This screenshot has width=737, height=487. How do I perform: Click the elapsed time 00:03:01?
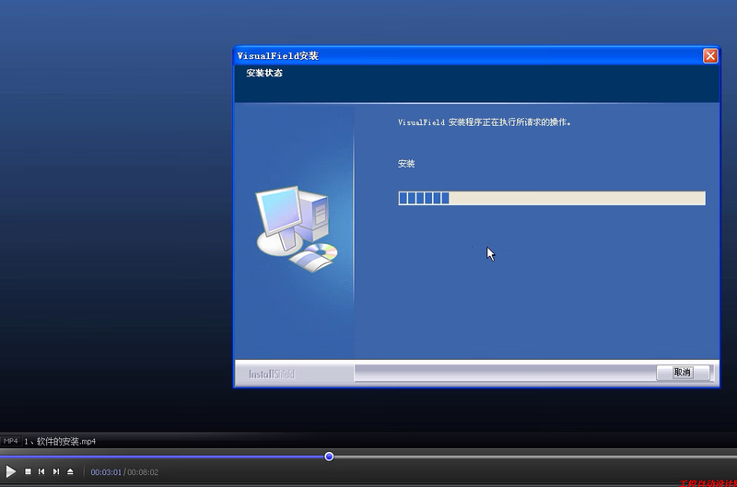point(106,472)
